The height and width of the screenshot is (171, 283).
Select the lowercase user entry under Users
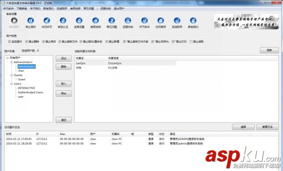(x=21, y=97)
